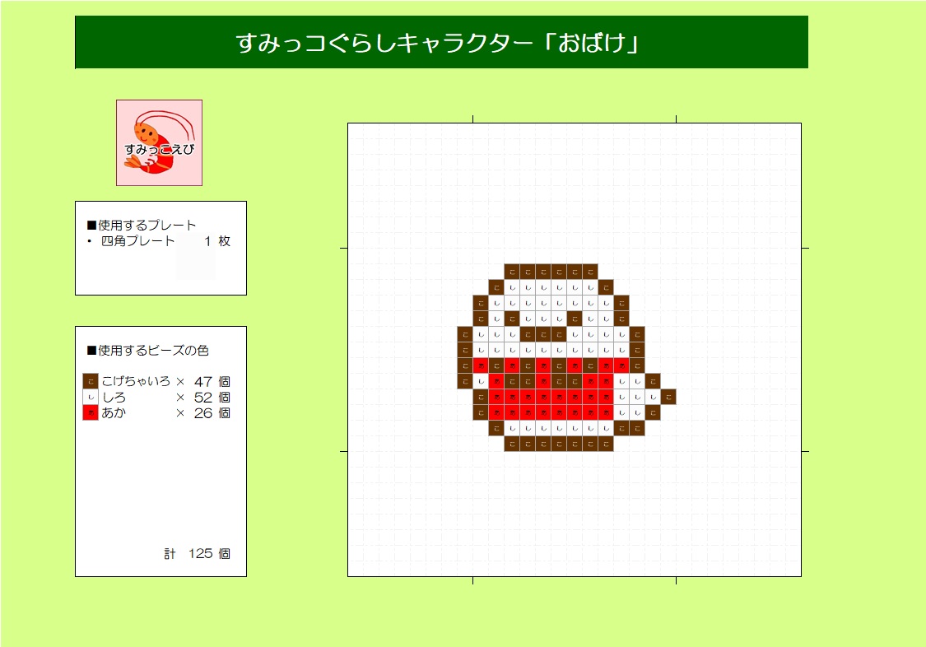
Task: Click the すみっこえび shrimp logo image
Action: 160,143
